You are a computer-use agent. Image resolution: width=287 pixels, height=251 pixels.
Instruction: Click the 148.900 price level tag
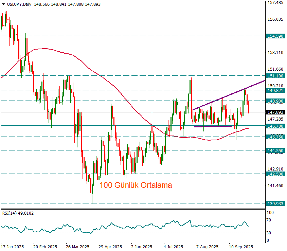pyautogui.click(x=275, y=101)
